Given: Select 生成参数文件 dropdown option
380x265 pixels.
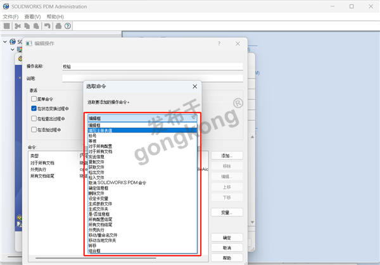Looking at the screenshot, I should point(142,204).
